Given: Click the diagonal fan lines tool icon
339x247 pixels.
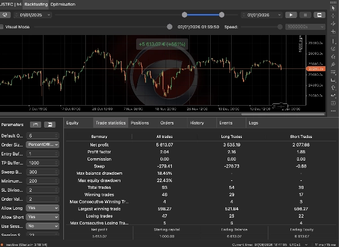Looking at the screenshot, I should 333,64.
